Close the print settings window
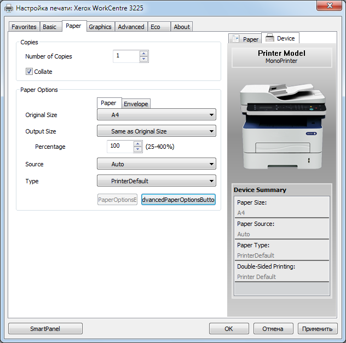Image resolution: width=346 pixels, height=343 pixels. click(329, 5)
